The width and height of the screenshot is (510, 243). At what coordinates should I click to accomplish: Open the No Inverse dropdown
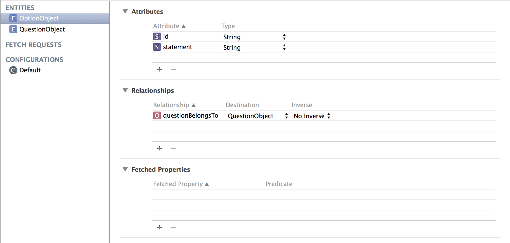312,116
